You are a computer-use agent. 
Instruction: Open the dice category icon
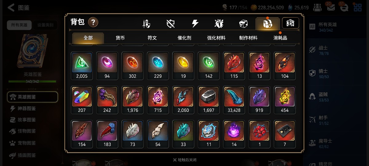[244, 24]
